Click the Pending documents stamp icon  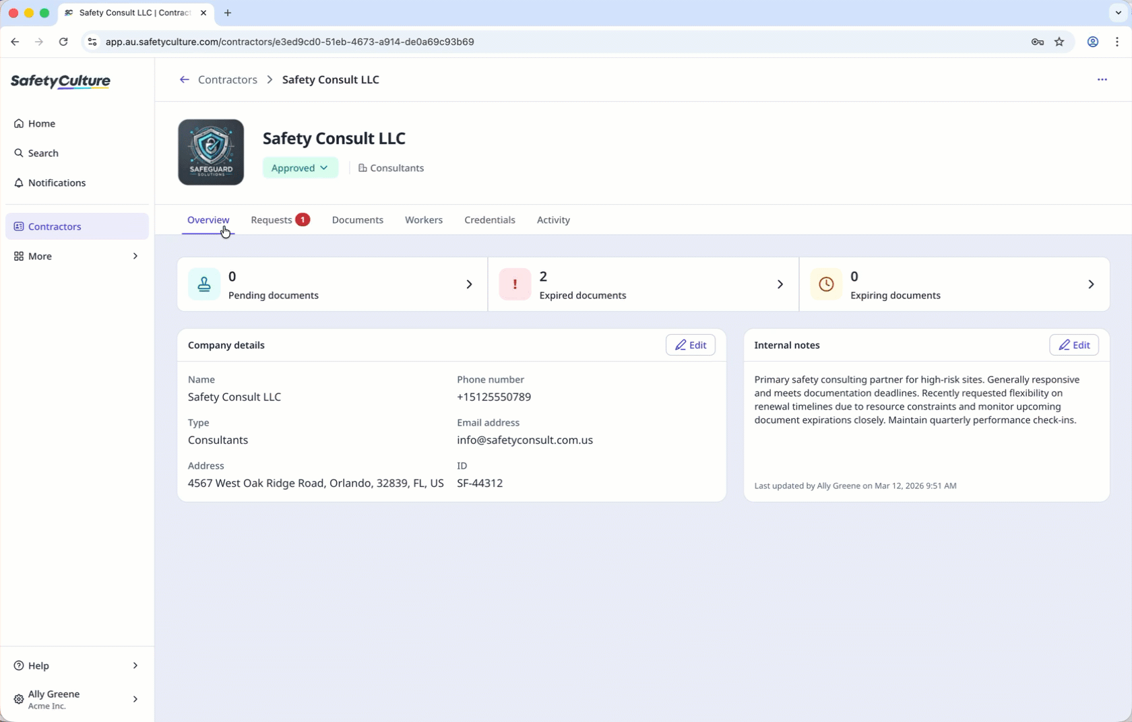click(204, 284)
